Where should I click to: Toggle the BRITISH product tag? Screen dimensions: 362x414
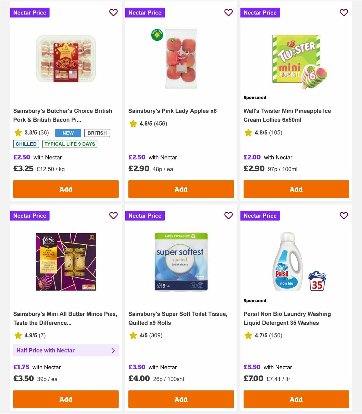tap(97, 133)
